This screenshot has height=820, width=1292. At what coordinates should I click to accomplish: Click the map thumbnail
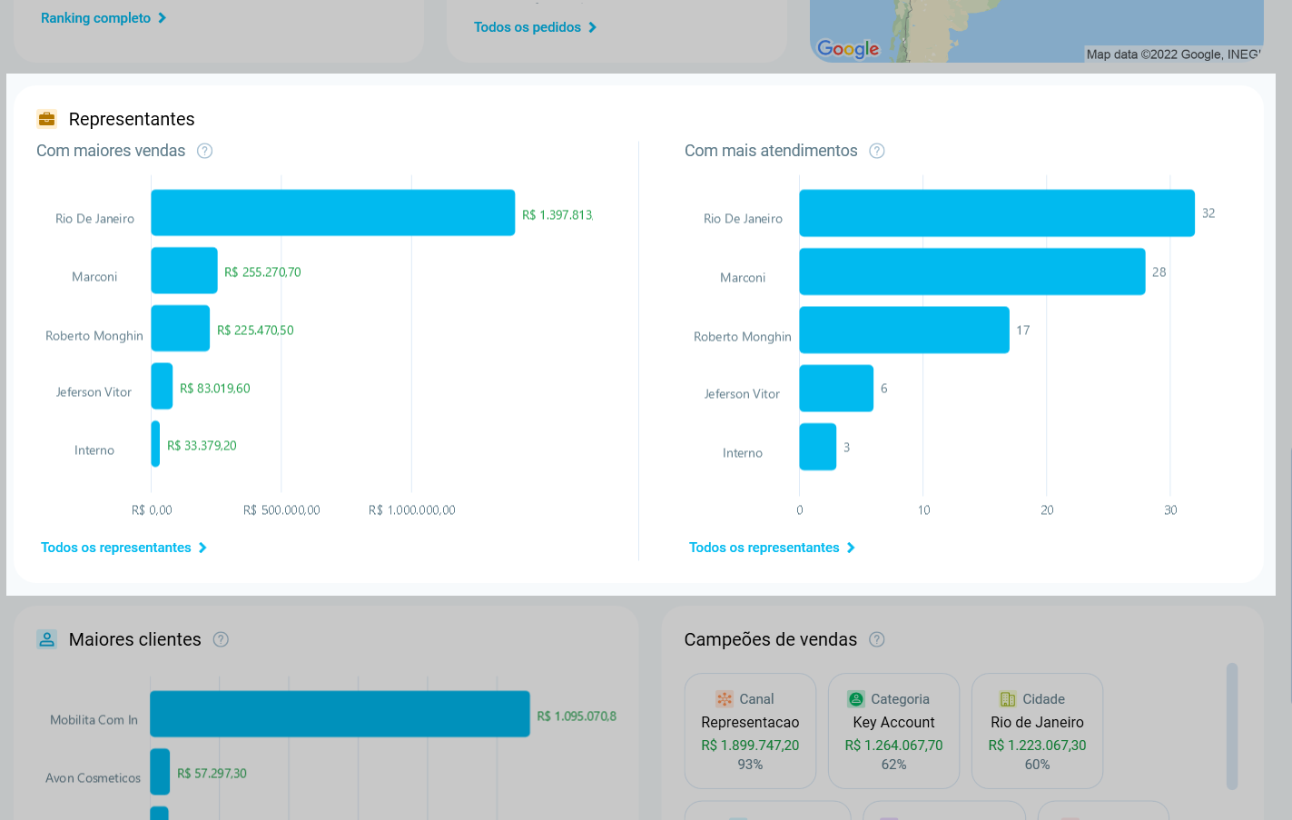[1037, 31]
